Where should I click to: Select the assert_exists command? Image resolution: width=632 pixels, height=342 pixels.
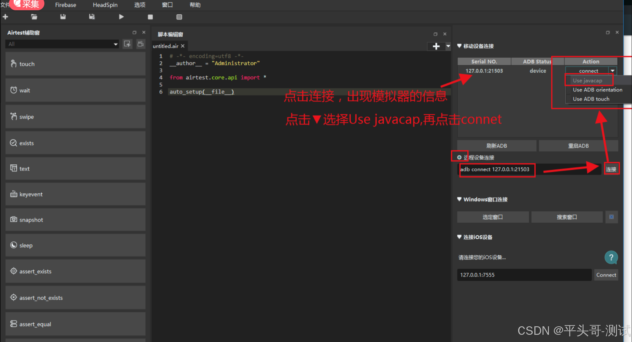tap(75, 271)
